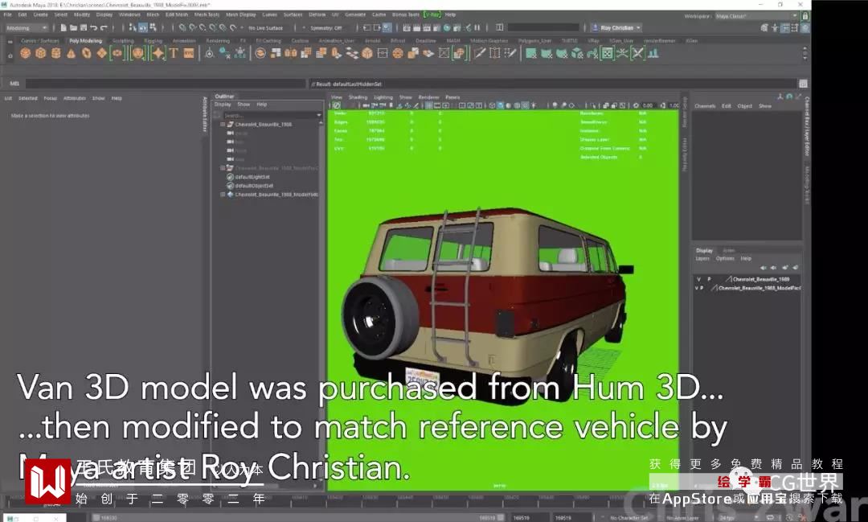The height and width of the screenshot is (522, 868).
Task: Expand Chevrolet_Beauville_1988_ModelFix last Outliner node
Action: coord(223,195)
